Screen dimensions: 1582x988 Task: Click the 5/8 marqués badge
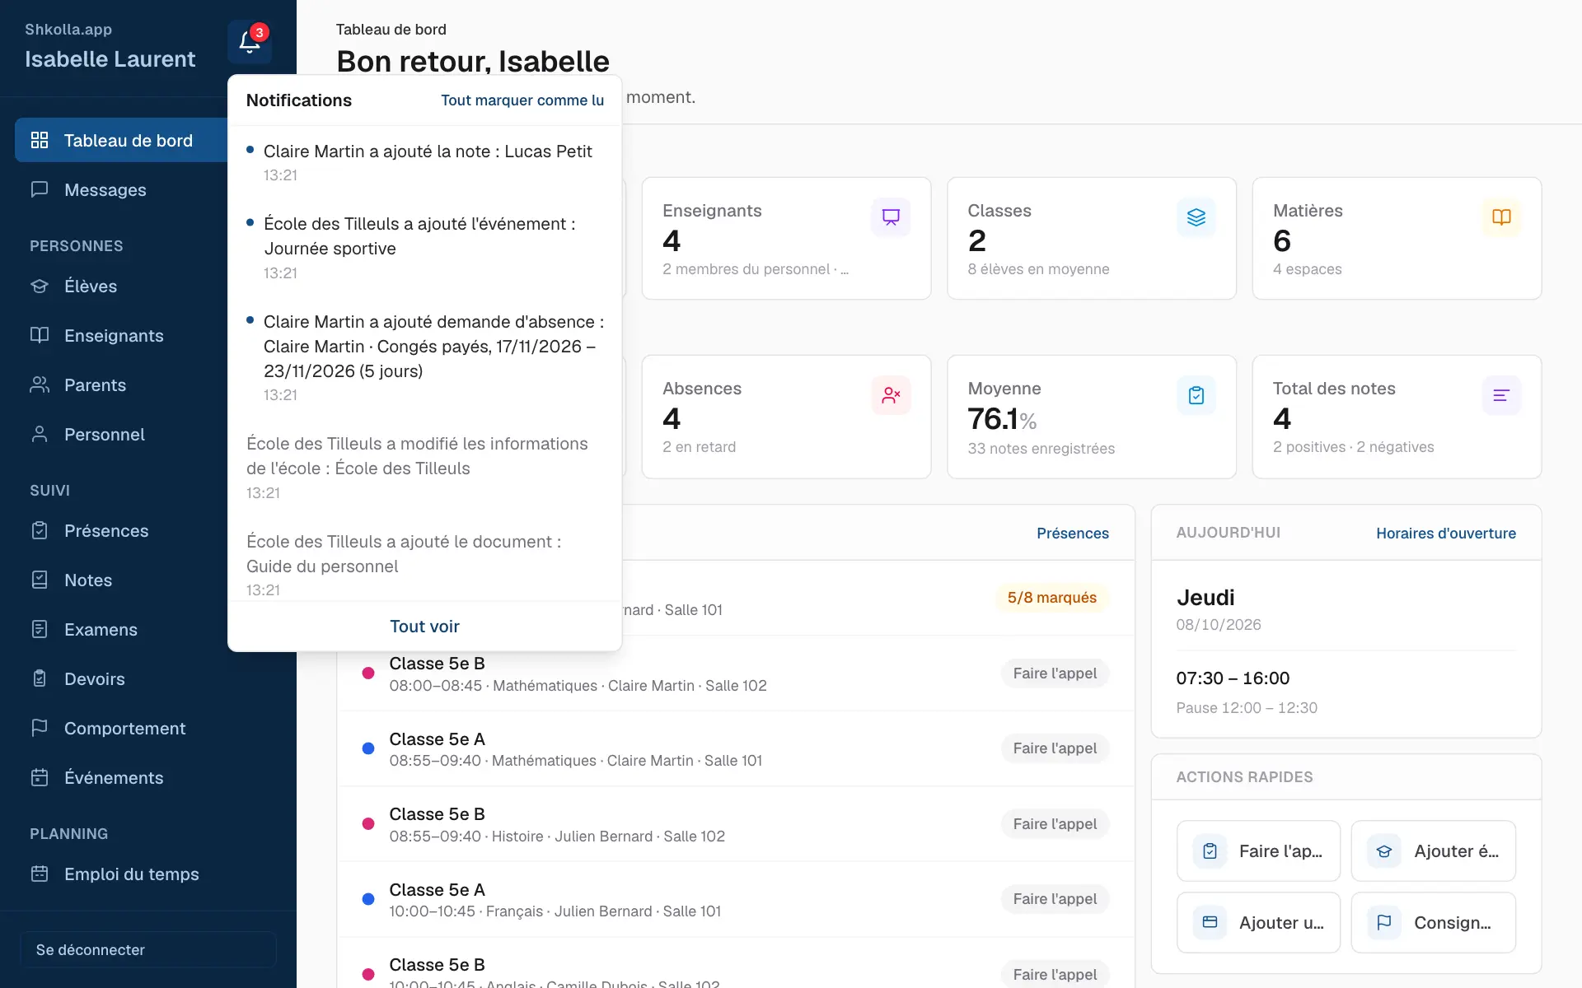pos(1052,597)
